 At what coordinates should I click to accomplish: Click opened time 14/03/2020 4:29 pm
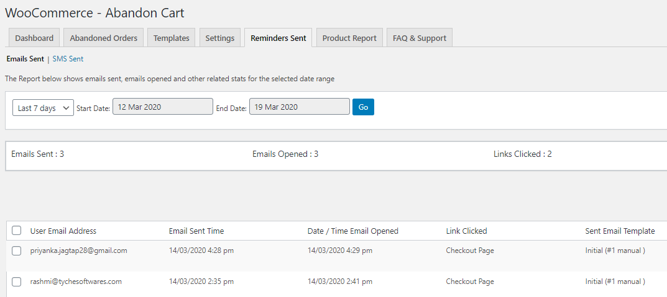[340, 250]
